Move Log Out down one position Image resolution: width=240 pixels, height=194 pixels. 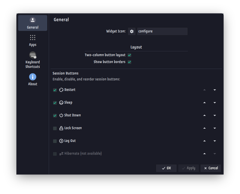(x=214, y=141)
